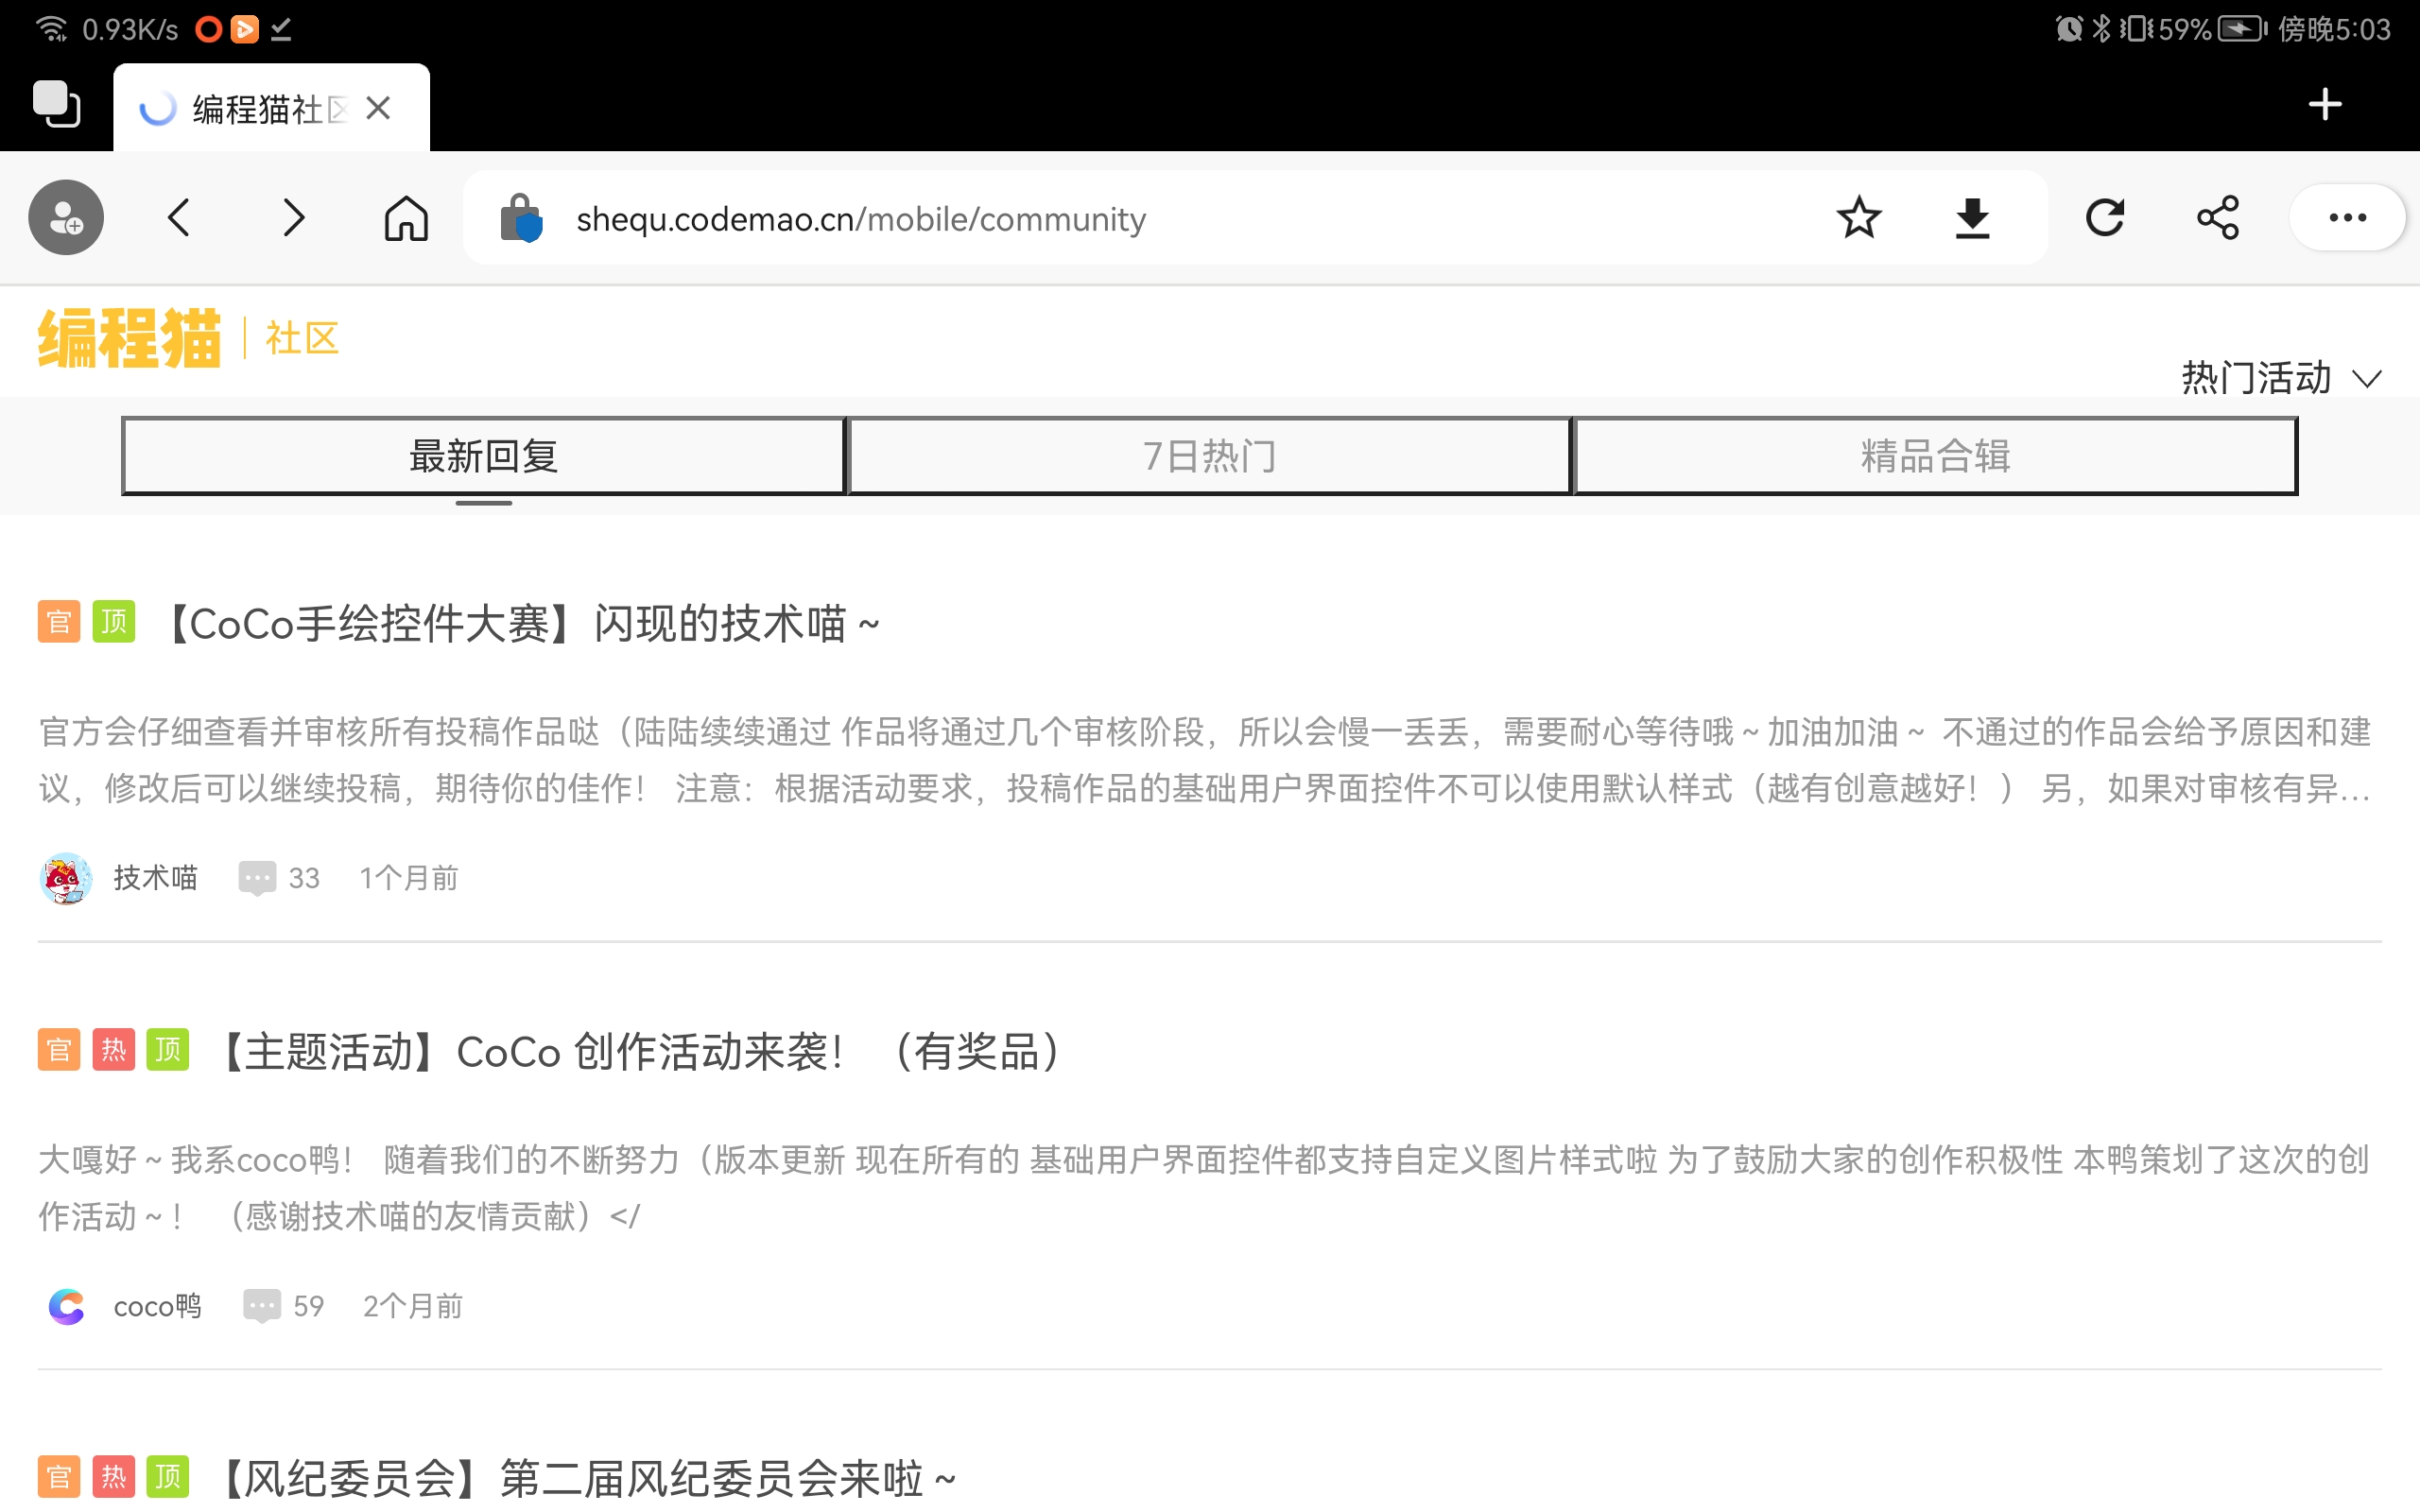Viewport: 2420px width, 1512px height.
Task: Tap 技术喵 avatar image
Action: 66,878
